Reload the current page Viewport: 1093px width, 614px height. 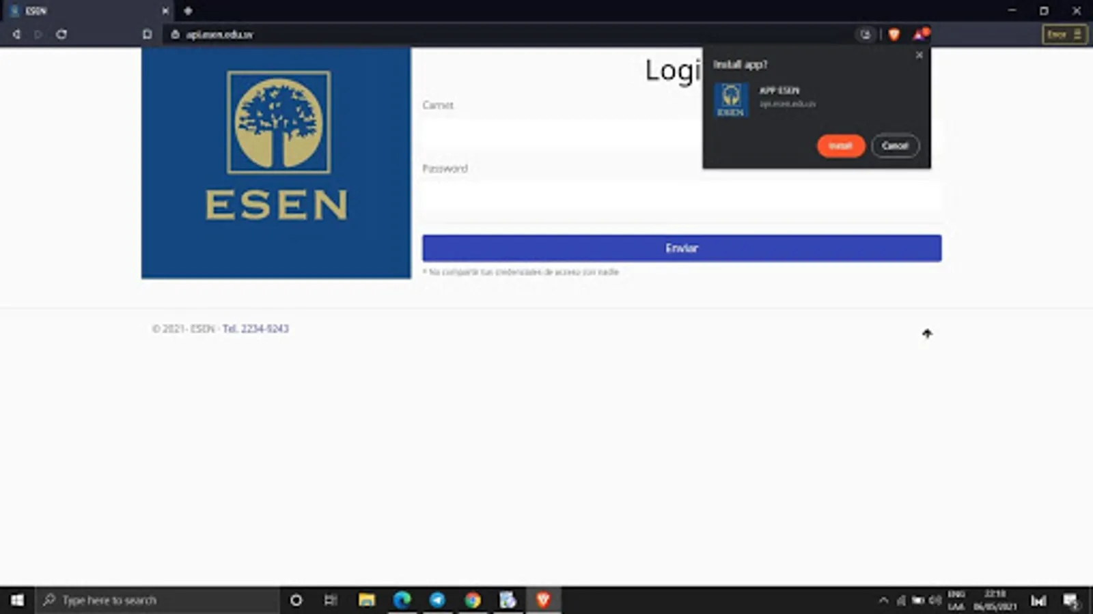[61, 35]
